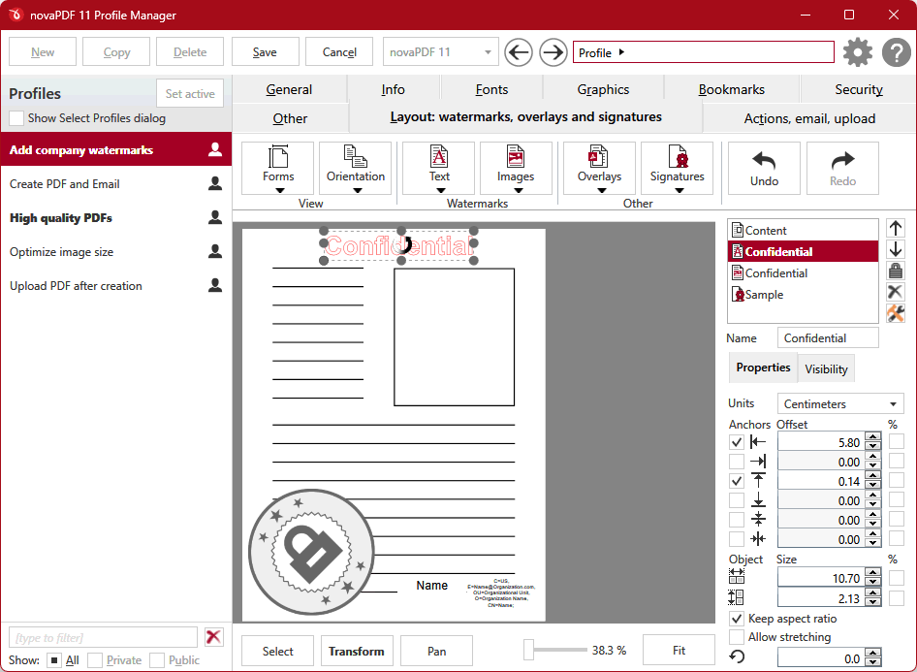Switch to the Visibility tab

click(x=826, y=369)
